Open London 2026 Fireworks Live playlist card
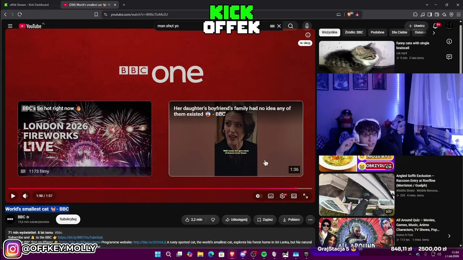463x260 pixels. [85, 139]
